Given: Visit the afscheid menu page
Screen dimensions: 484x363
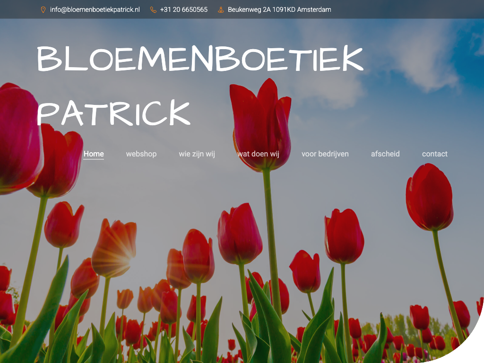Looking at the screenshot, I should click(385, 154).
